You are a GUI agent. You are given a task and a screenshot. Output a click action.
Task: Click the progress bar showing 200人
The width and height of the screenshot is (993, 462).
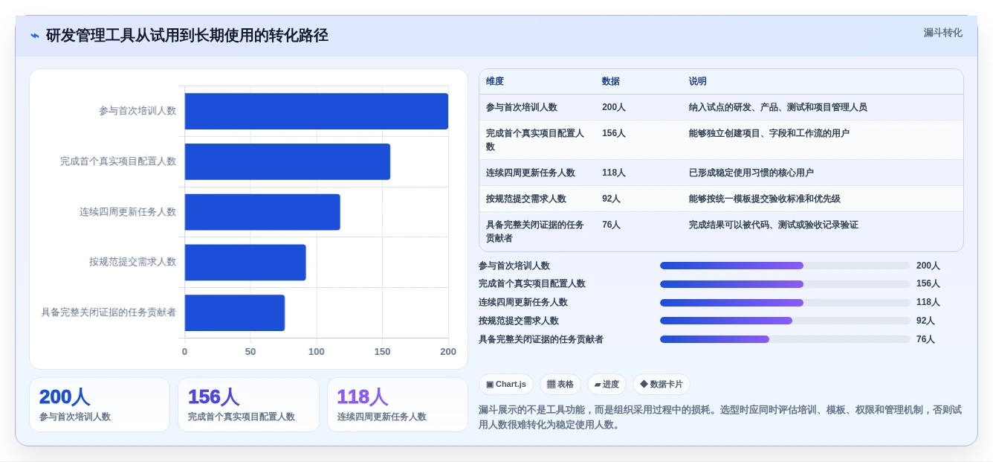(785, 266)
